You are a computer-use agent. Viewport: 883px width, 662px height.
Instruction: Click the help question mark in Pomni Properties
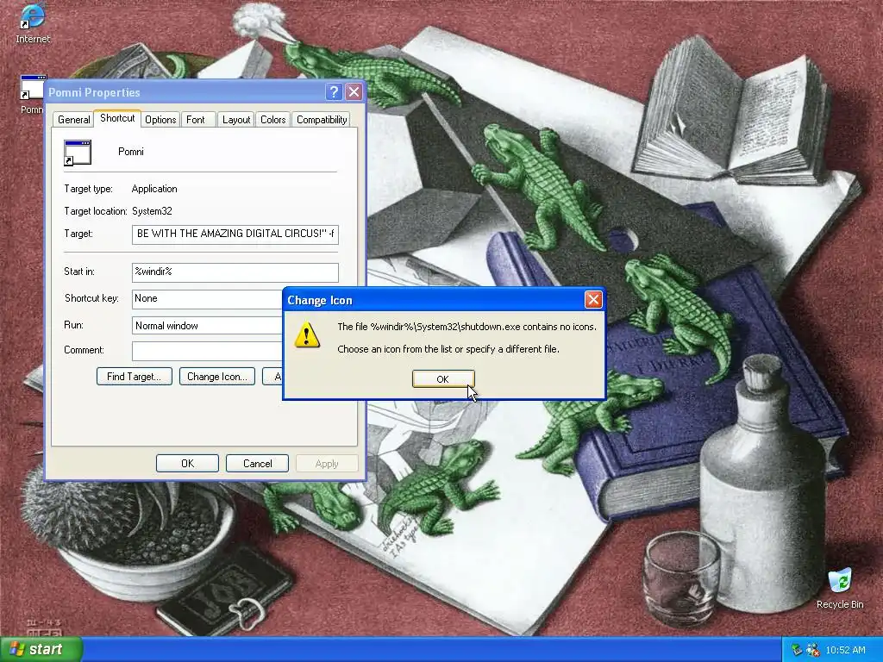click(334, 91)
